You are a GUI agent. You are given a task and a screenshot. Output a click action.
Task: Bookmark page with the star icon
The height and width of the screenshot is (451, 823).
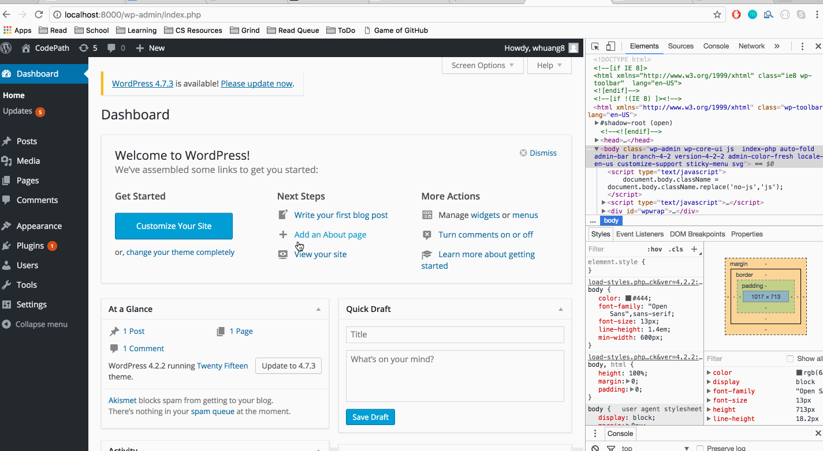click(717, 14)
